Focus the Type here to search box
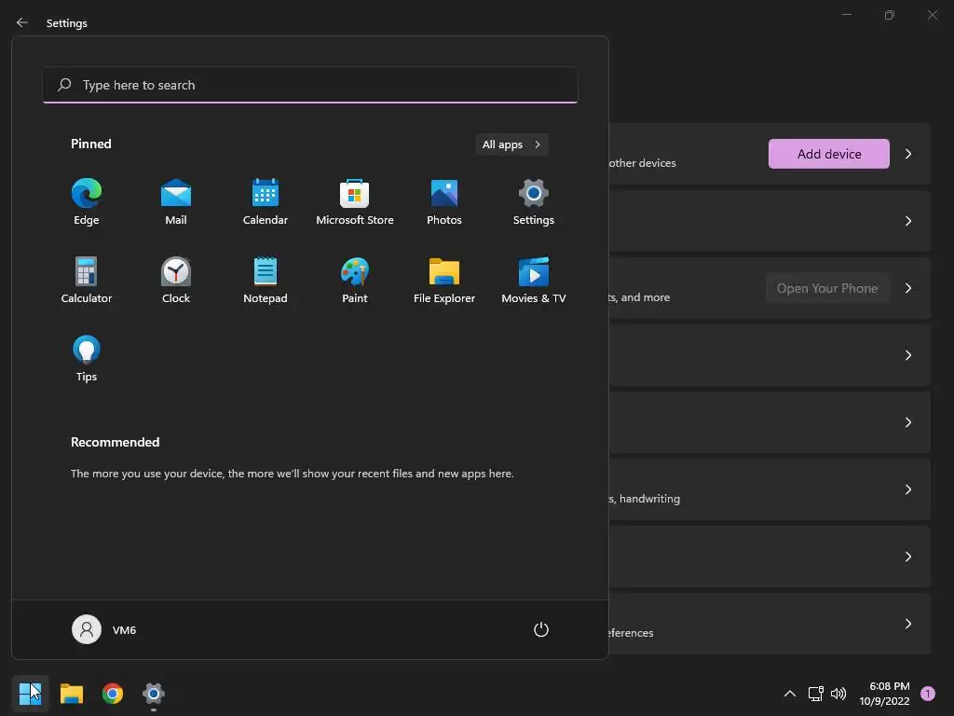 pos(310,85)
